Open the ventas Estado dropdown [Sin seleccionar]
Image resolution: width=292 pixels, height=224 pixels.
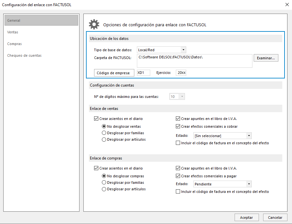click(223, 136)
